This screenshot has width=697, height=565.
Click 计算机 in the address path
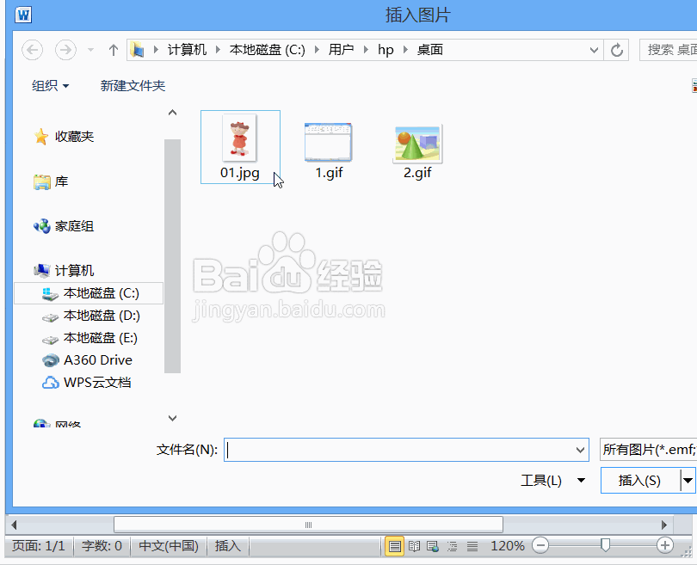[187, 50]
